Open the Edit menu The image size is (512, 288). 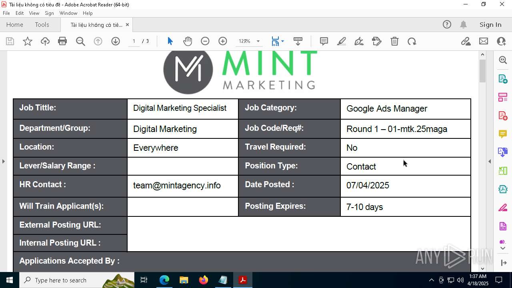[x=20, y=13]
